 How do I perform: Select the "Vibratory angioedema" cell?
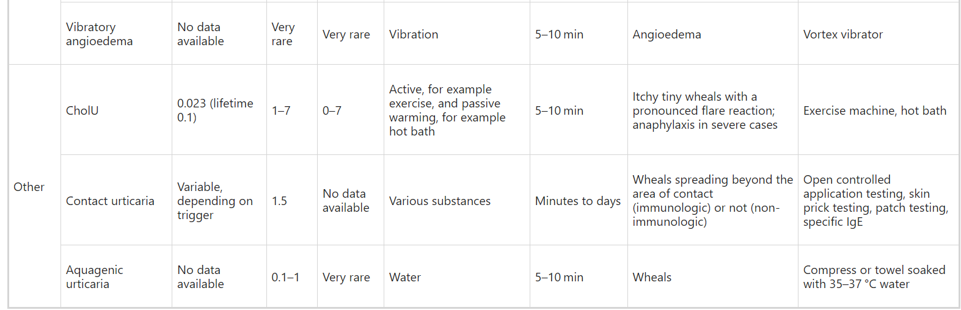[99, 34]
